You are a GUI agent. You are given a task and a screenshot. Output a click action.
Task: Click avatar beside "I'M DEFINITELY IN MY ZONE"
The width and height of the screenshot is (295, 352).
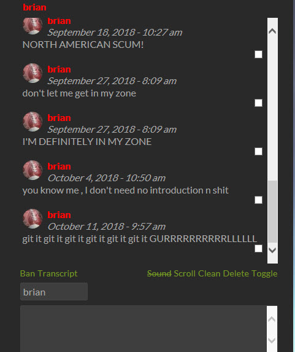33,122
